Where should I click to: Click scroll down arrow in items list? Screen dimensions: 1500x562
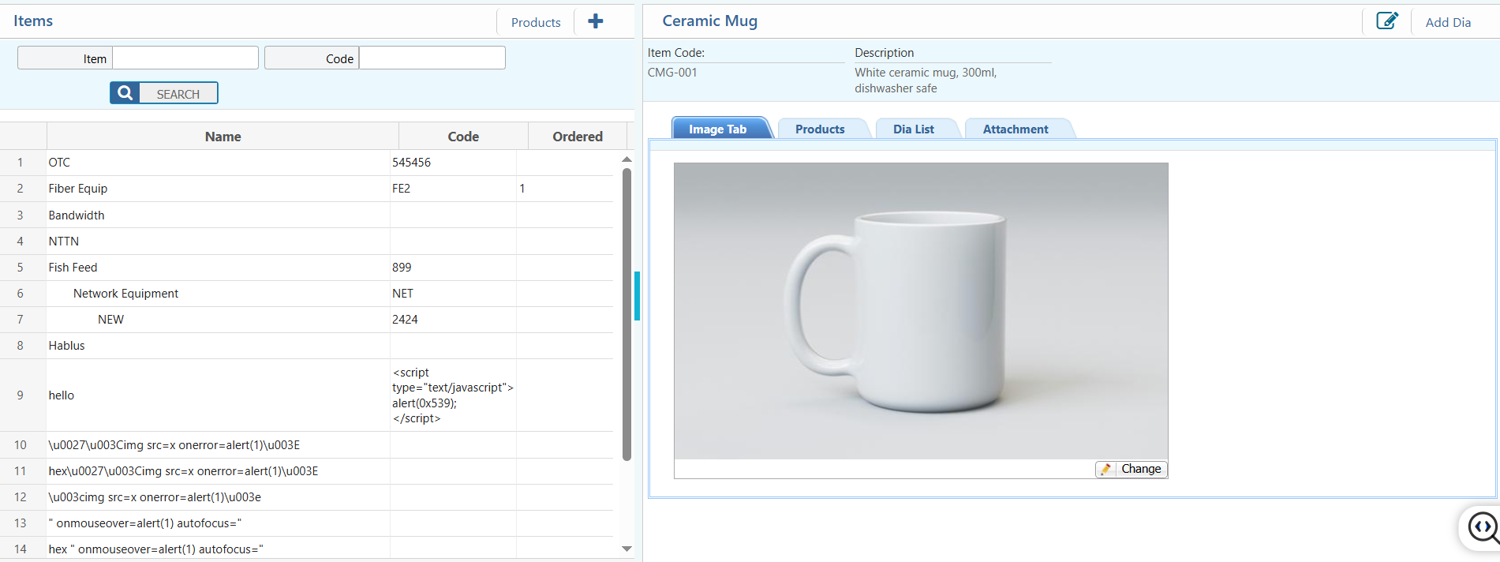627,549
